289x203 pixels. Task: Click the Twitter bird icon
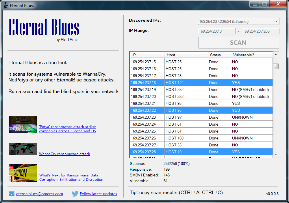click(75, 194)
